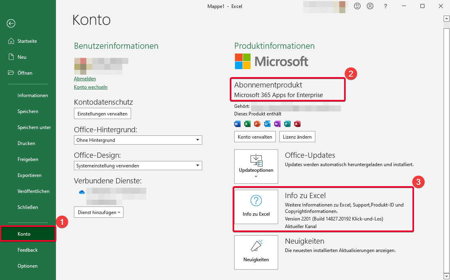Screen dimensions: 450x280
Task: Select Speichern in the sidebar
Action: pyautogui.click(x=28, y=111)
